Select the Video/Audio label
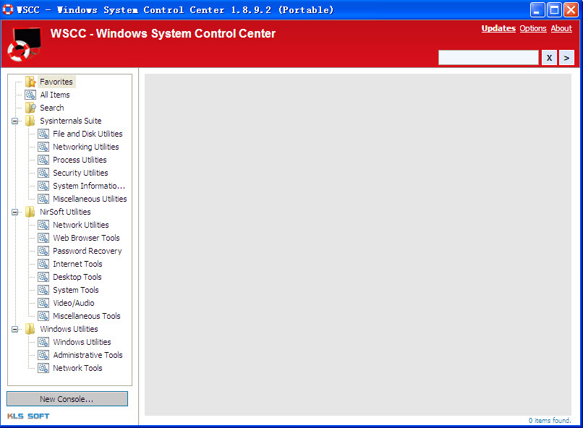Viewport: 583px width, 428px height. 74,303
